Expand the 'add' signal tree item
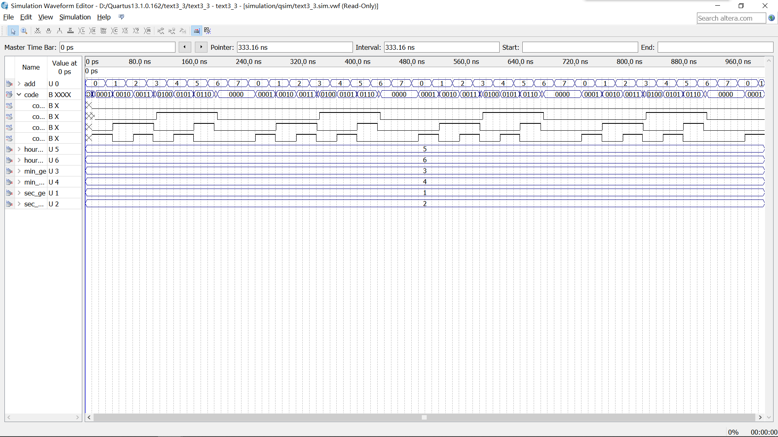 (x=19, y=83)
